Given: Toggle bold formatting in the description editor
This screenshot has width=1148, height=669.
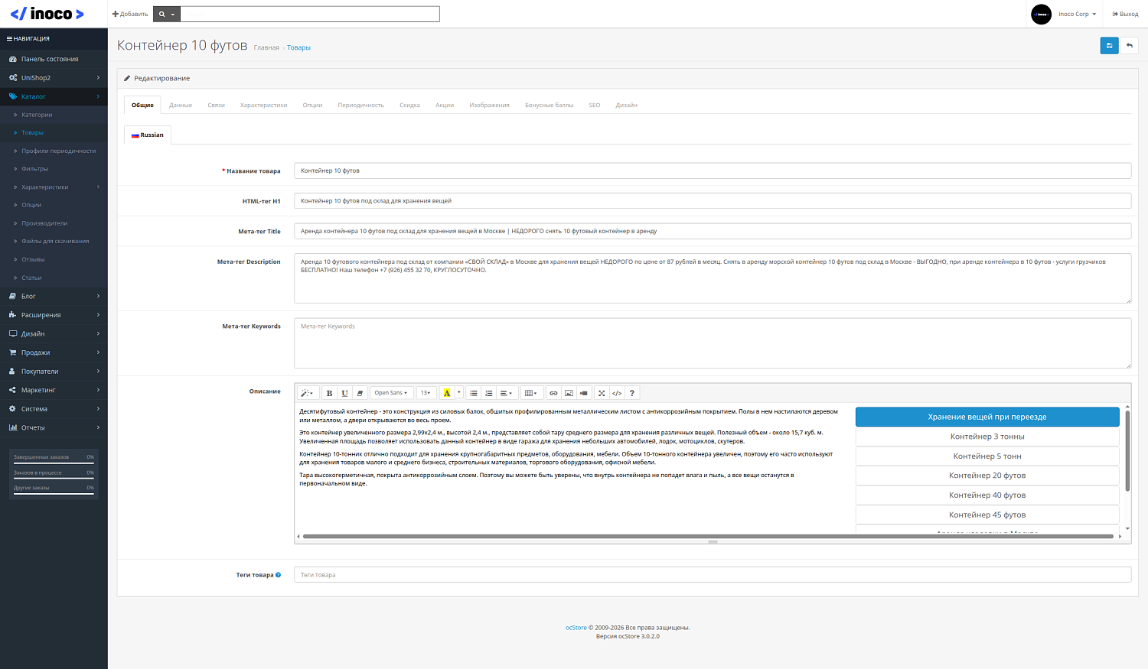Looking at the screenshot, I should pos(329,392).
